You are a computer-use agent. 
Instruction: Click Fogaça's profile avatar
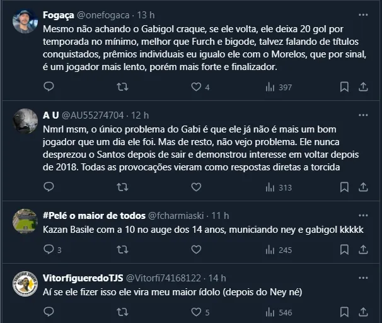(25, 21)
